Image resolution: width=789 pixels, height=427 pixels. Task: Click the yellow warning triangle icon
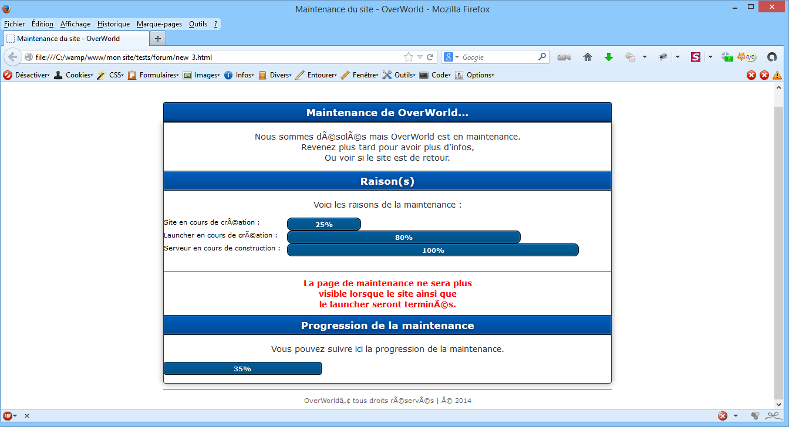777,75
